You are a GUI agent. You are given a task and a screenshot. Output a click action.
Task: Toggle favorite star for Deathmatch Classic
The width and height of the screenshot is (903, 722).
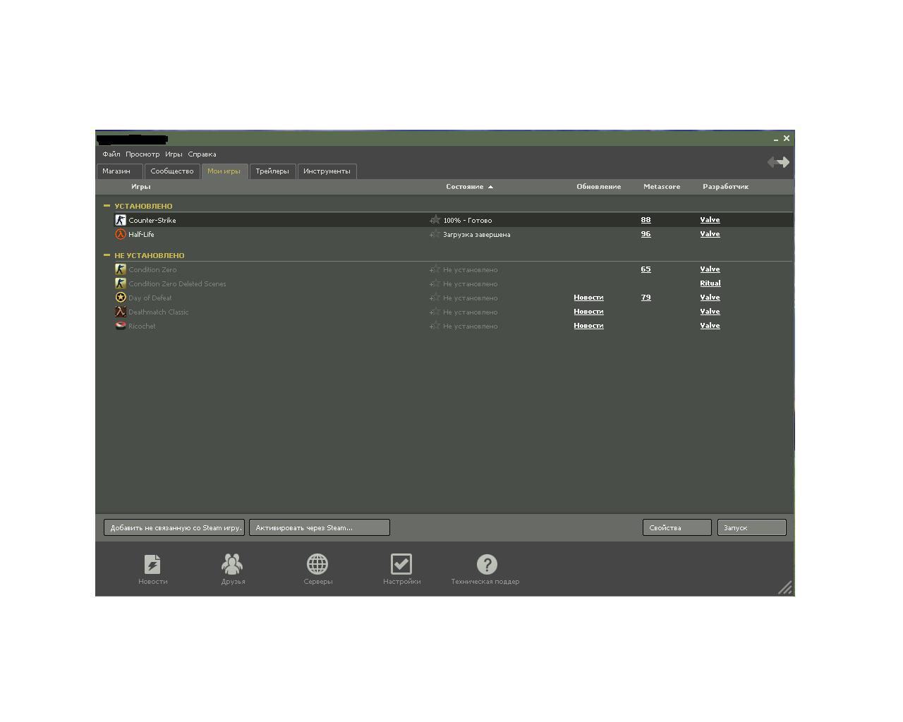(435, 312)
